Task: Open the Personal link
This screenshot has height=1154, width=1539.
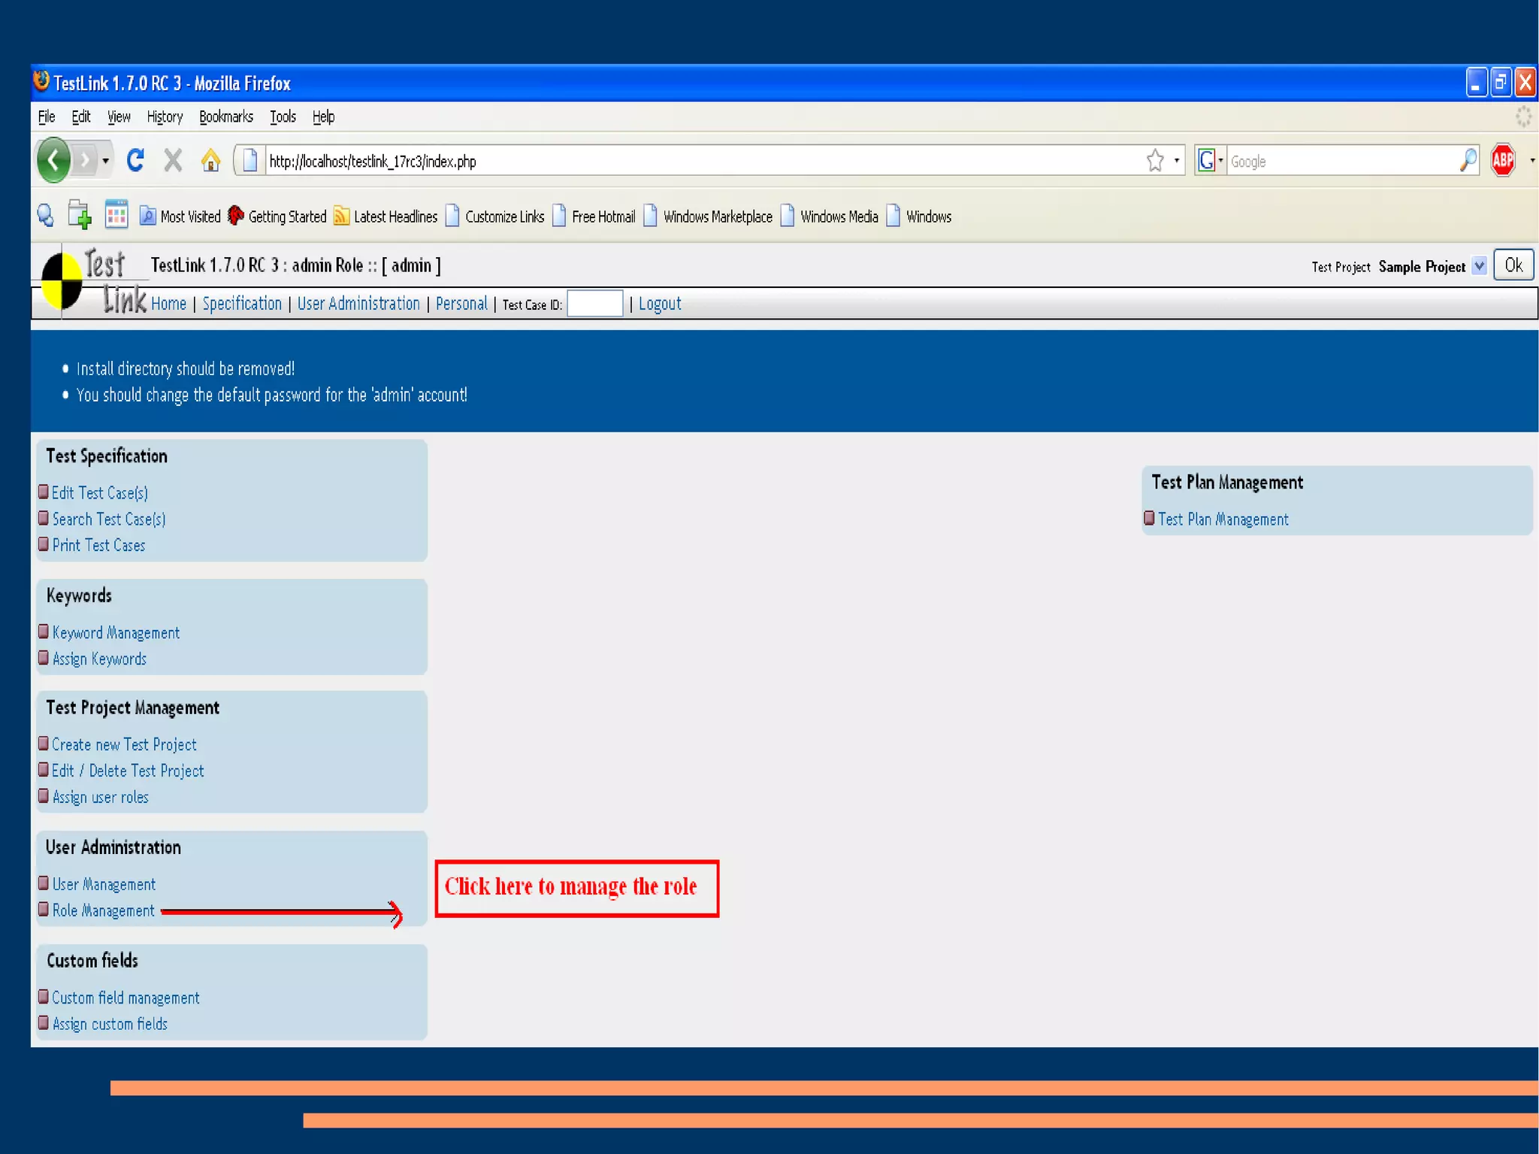Action: [x=461, y=304]
